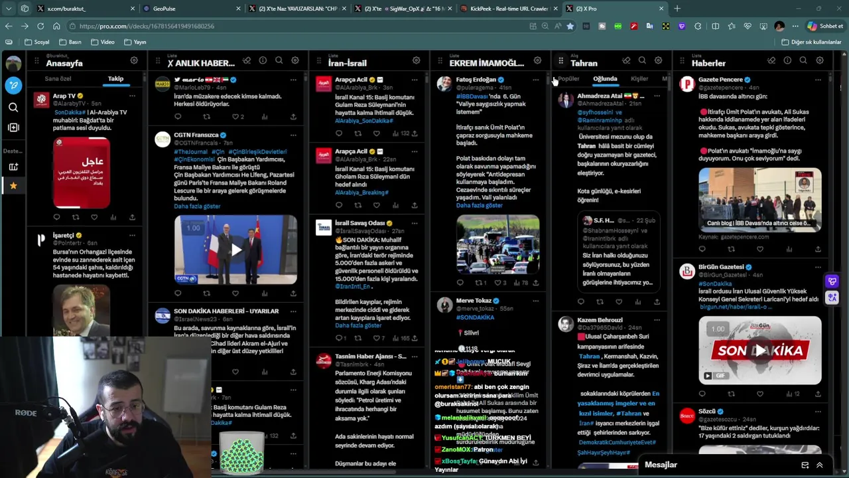This screenshot has height=478, width=849.
Task: Open settings of the EKREM İMAMOĞLU column
Action: [537, 60]
